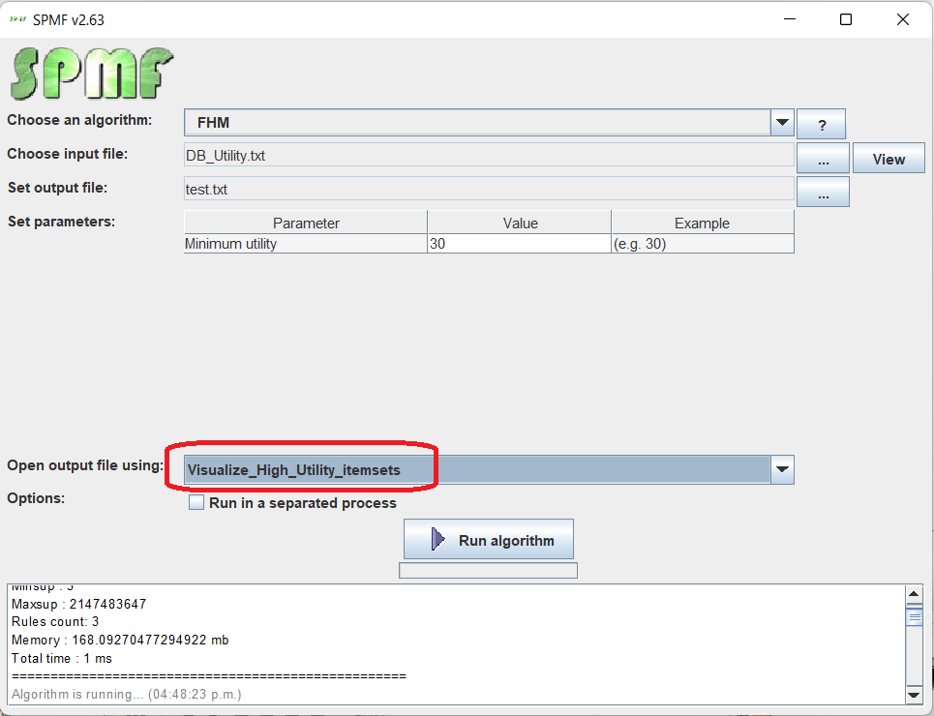Maximize the SPMF window
The width and height of the screenshot is (934, 716).
click(846, 19)
